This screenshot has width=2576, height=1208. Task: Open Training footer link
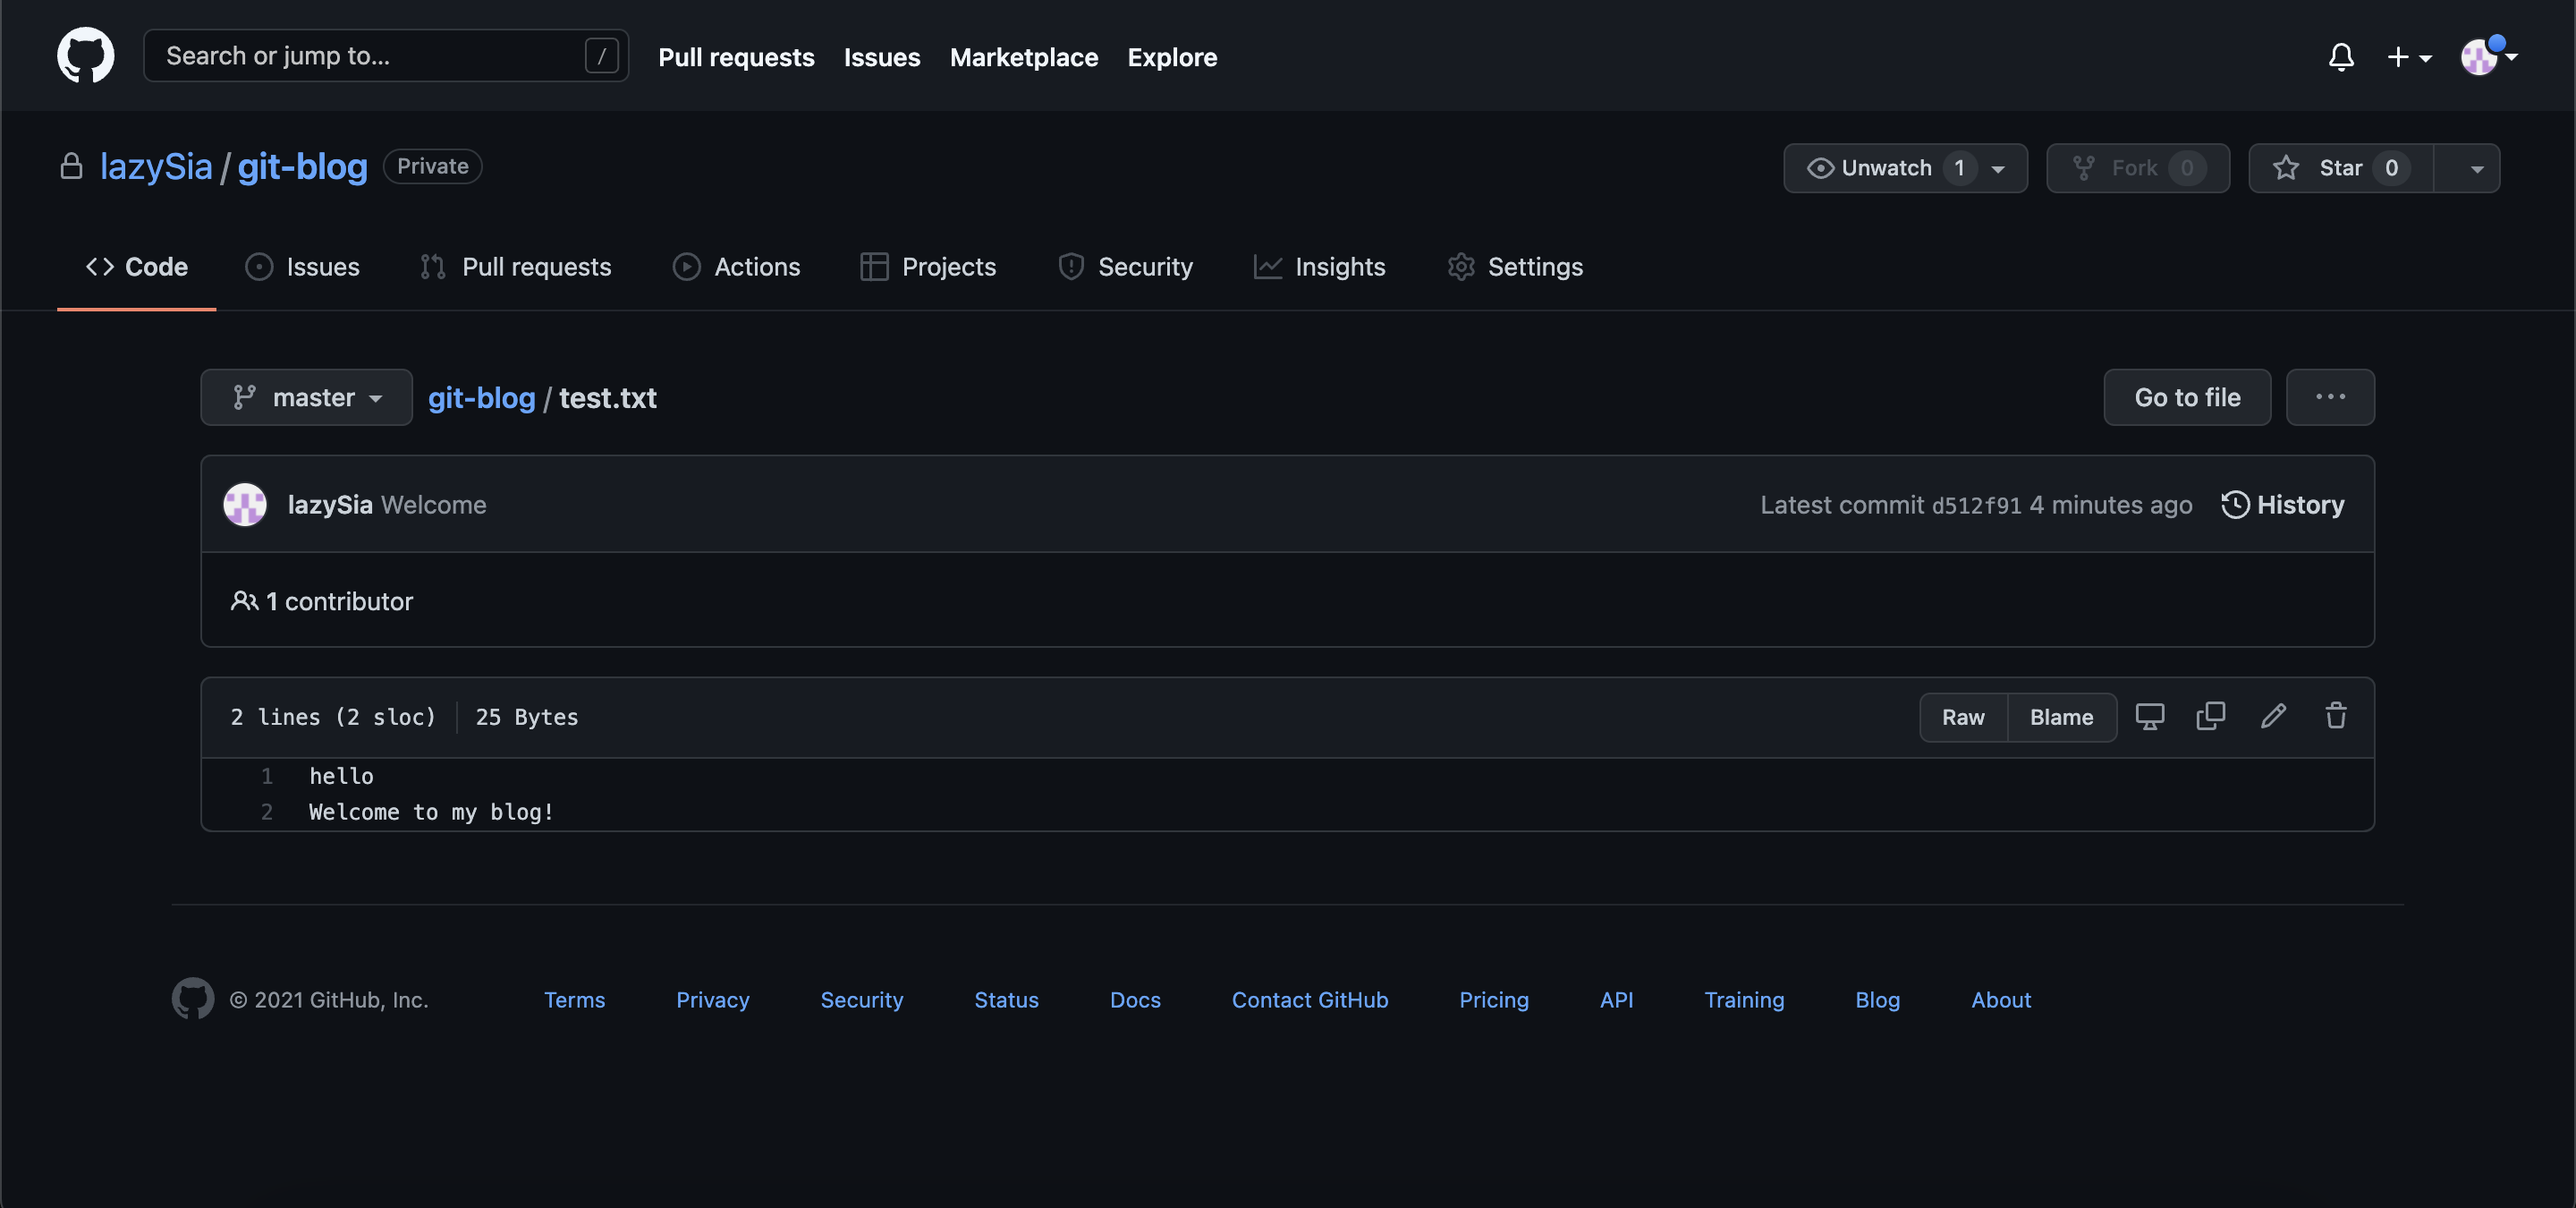pyautogui.click(x=1744, y=1000)
